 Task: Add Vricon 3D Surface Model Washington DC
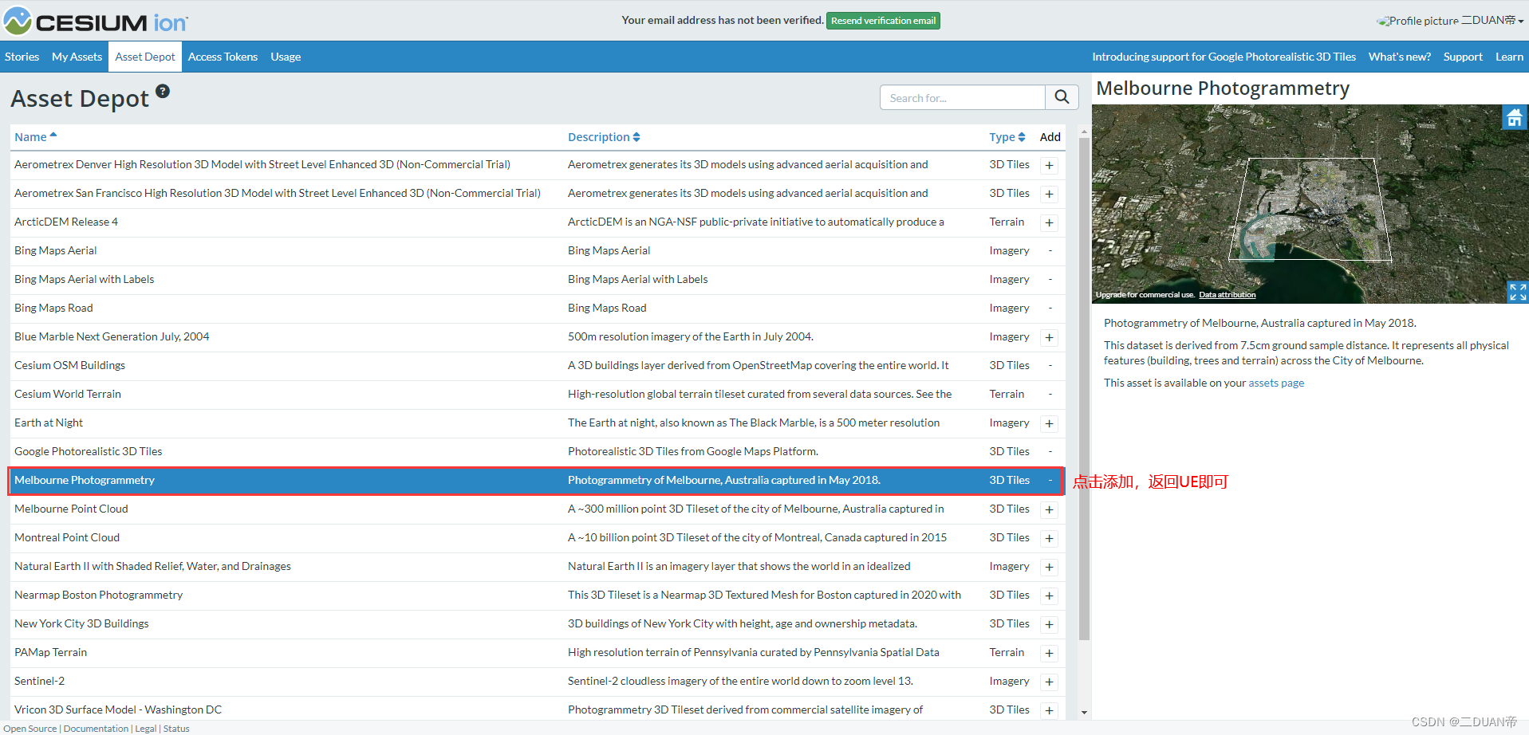pos(1050,711)
